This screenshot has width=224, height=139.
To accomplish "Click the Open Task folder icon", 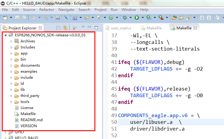I will [x=181, y=18].
